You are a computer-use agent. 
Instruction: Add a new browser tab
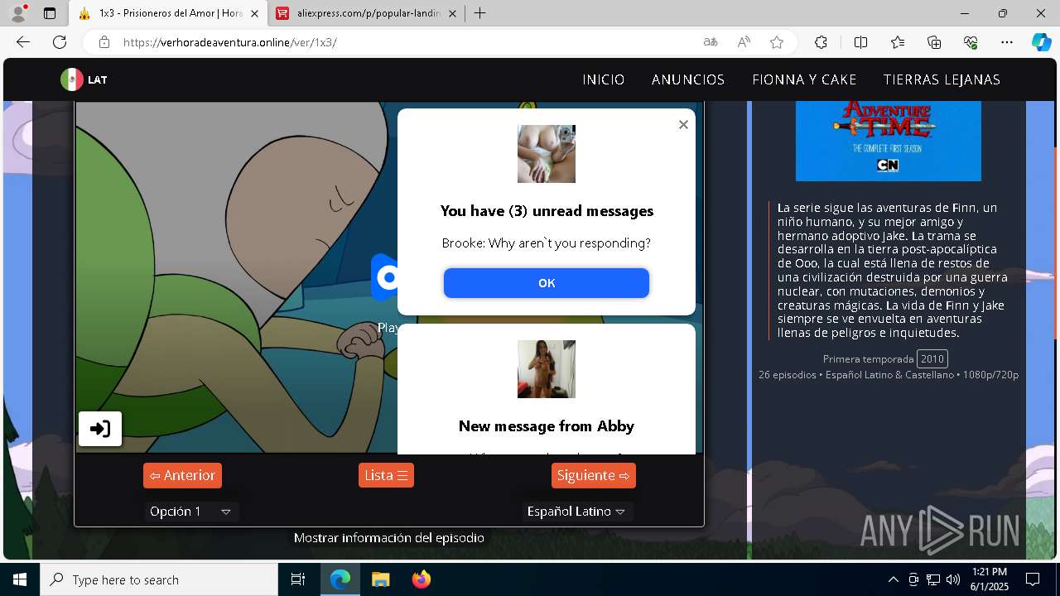coord(479,13)
